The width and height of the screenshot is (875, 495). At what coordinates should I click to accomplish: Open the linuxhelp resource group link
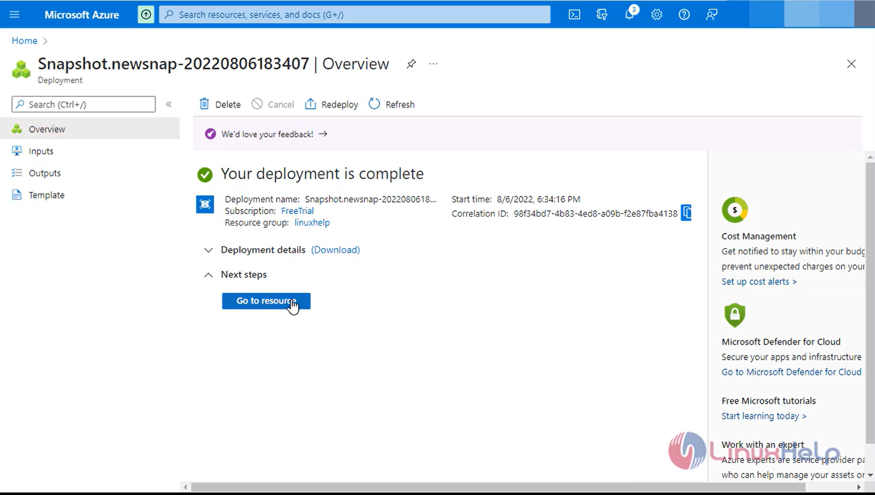tap(312, 222)
